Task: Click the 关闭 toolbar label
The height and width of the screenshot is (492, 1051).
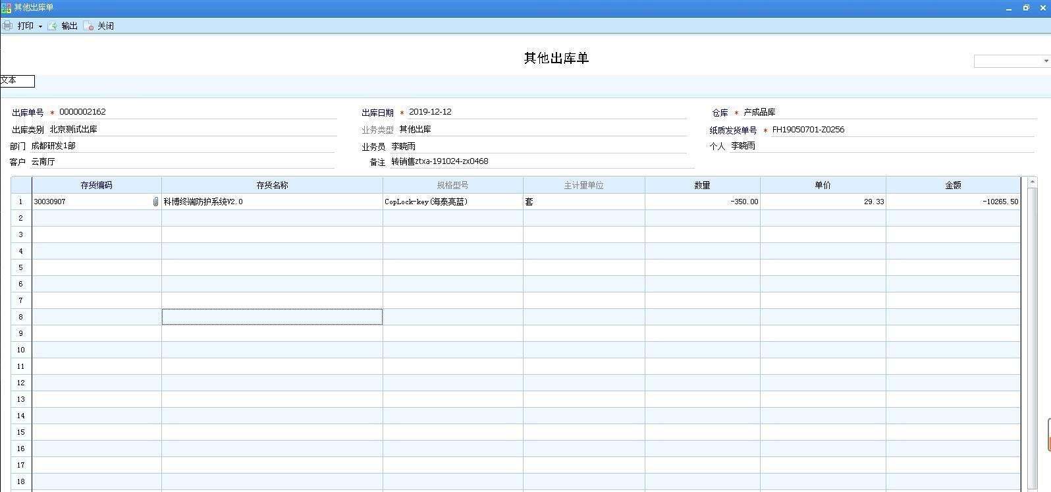Action: pyautogui.click(x=105, y=26)
